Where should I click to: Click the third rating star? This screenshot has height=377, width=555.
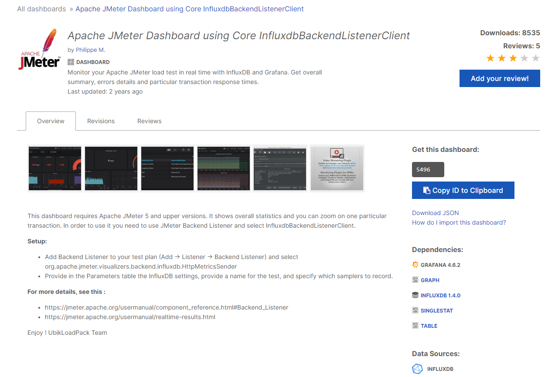click(x=513, y=58)
